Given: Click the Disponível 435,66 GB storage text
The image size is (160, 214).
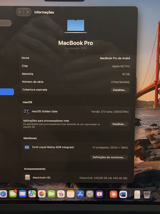Looking at the screenshot, I should (103, 178).
